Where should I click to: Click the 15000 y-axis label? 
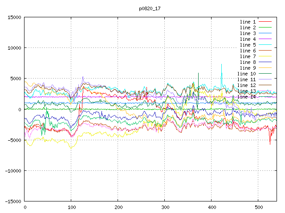(13, 17)
